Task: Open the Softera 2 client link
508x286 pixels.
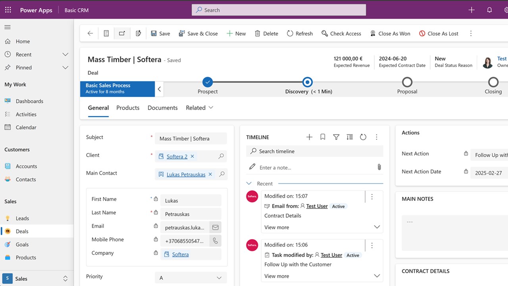Action: tap(177, 157)
